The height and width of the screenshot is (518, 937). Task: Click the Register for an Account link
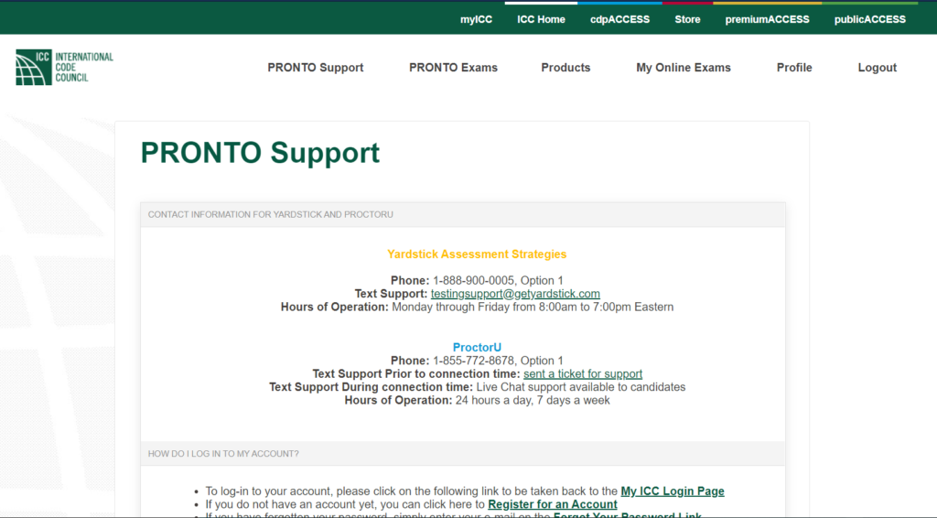[x=552, y=504]
